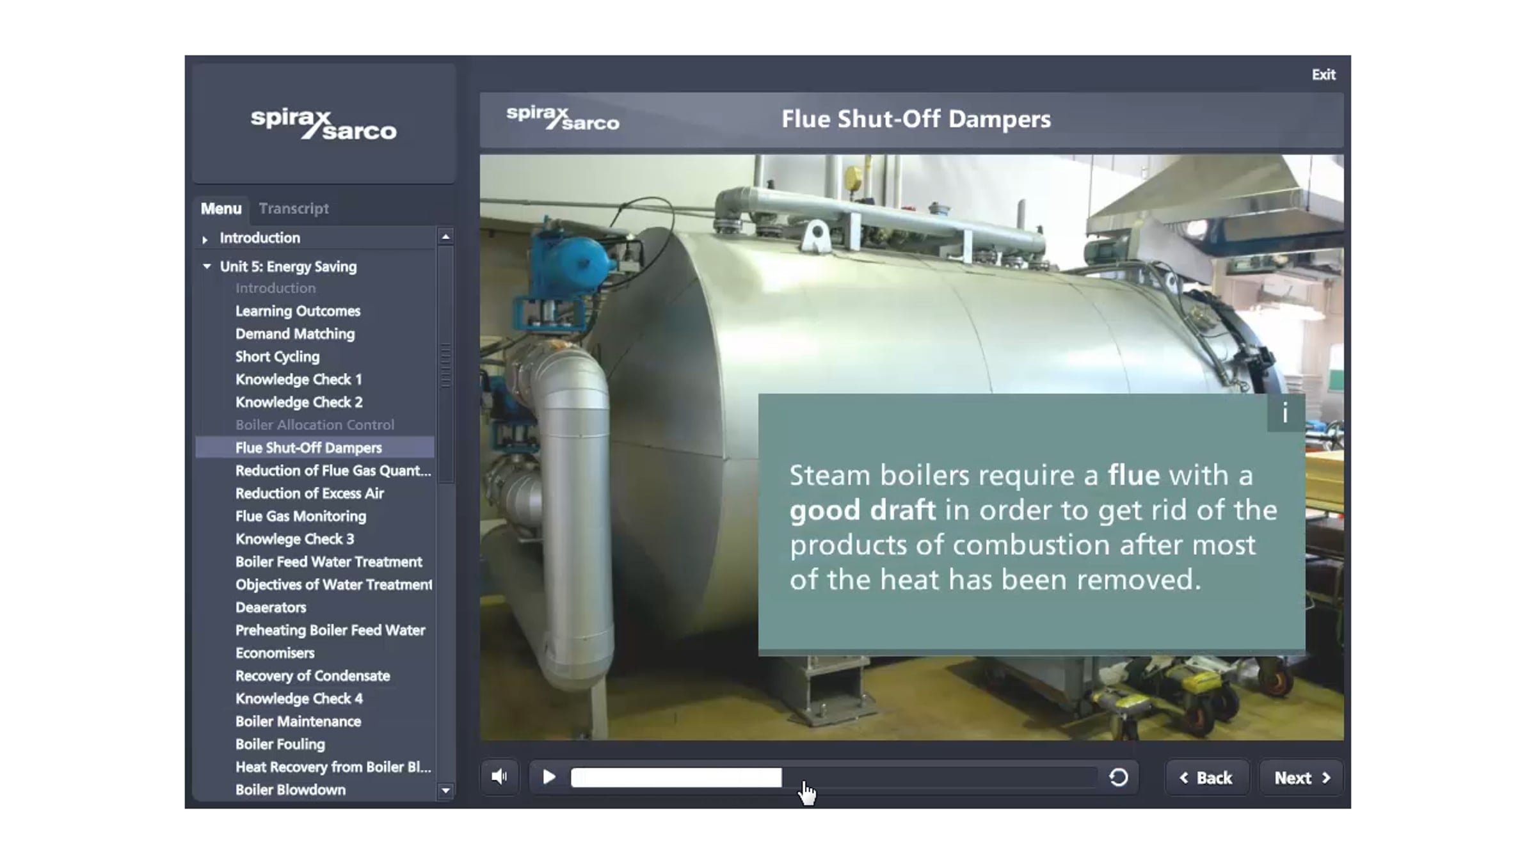Collapse the Unit 5: Energy Saving section
1536x864 pixels.
pyautogui.click(x=207, y=266)
